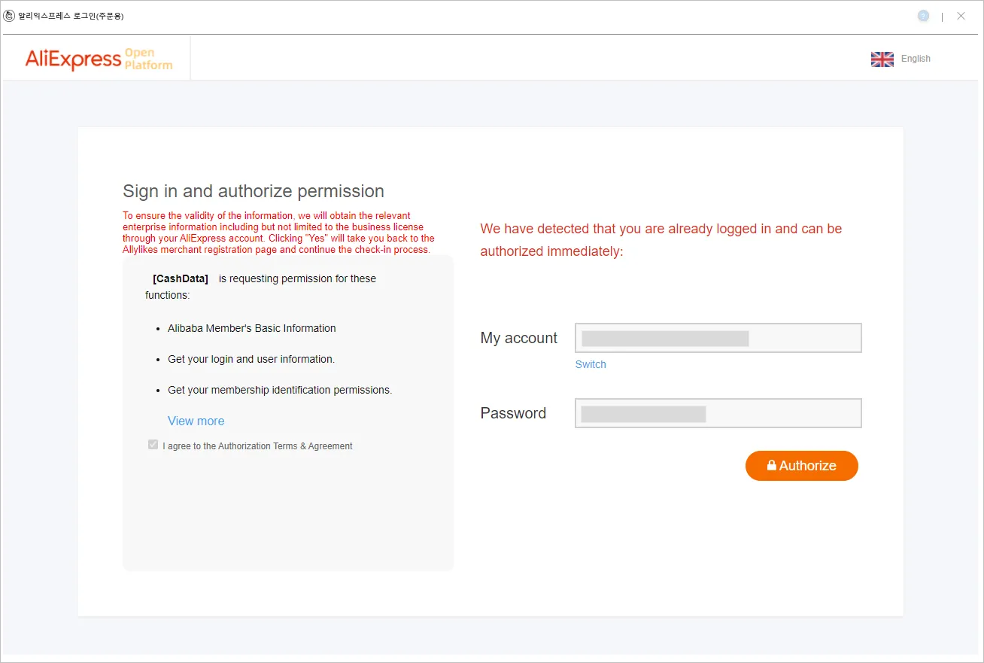Click the blue help question mark icon
This screenshot has width=984, height=663.
923,16
